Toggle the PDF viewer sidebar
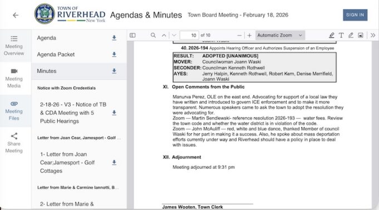Screen dimensions: 379x210 [132, 35]
